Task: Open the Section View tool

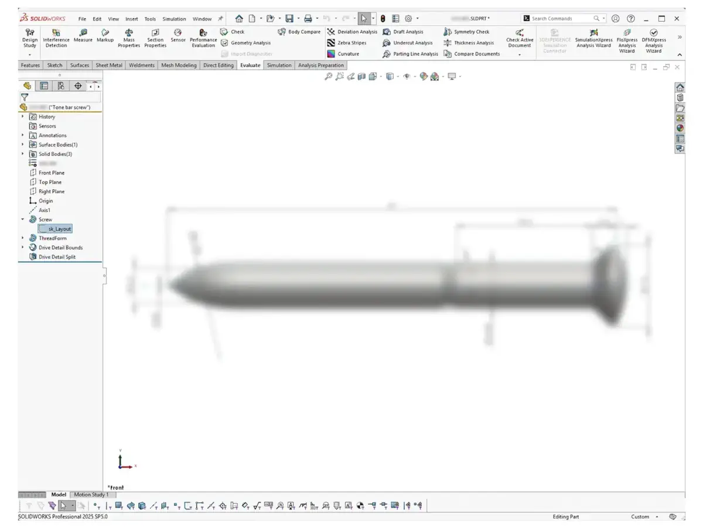Action: (x=361, y=76)
